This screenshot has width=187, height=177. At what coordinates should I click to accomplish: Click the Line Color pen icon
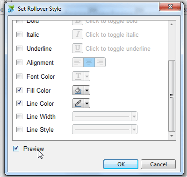pos(78,103)
